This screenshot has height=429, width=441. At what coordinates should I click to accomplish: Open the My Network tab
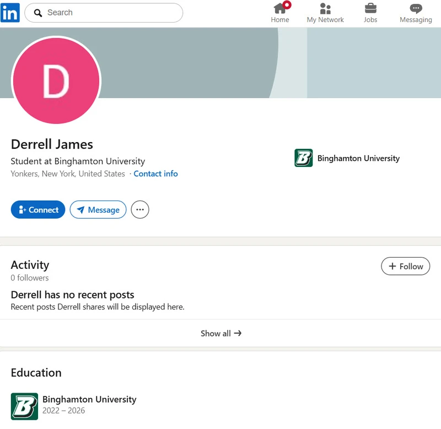325,13
